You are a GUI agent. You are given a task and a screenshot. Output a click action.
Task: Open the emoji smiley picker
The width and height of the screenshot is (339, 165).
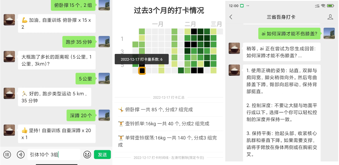tap(87, 155)
